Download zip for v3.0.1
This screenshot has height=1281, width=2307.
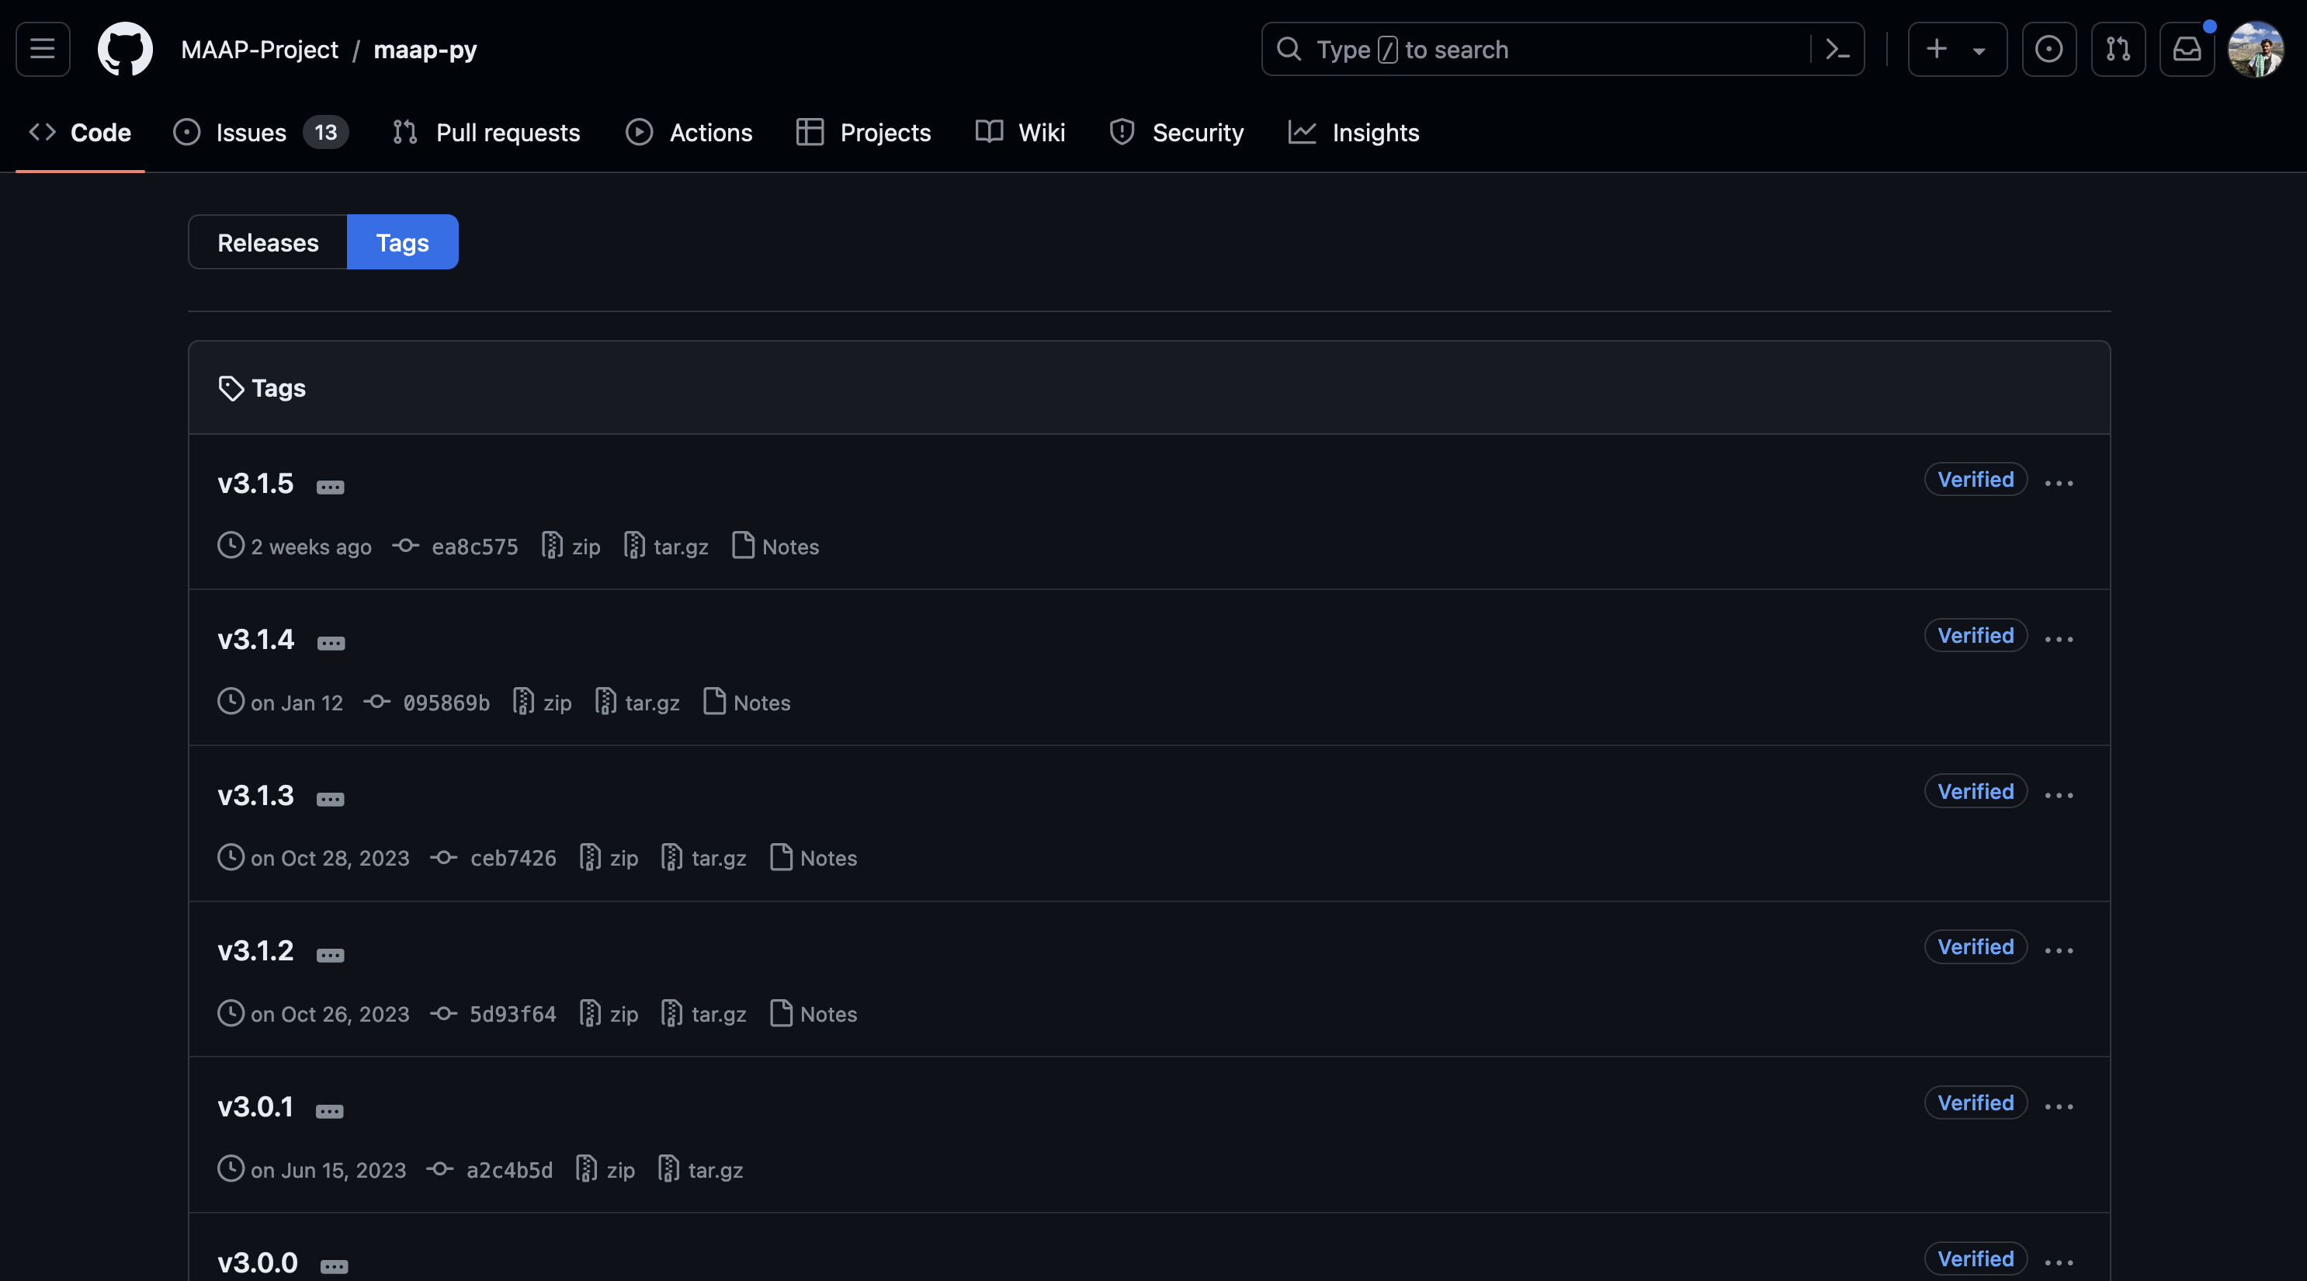coord(605,1169)
